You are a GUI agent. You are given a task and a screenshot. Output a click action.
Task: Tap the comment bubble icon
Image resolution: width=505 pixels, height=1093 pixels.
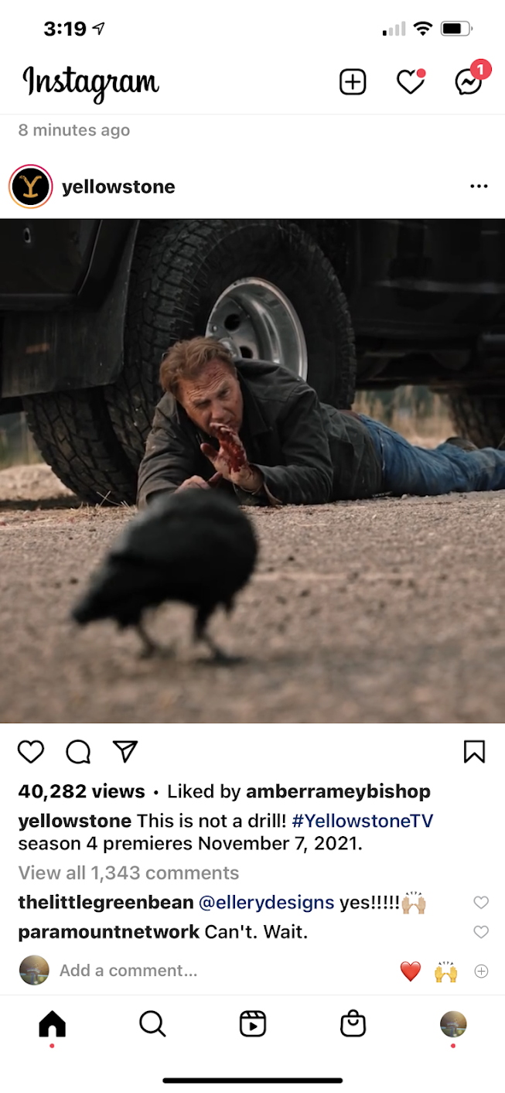78,751
